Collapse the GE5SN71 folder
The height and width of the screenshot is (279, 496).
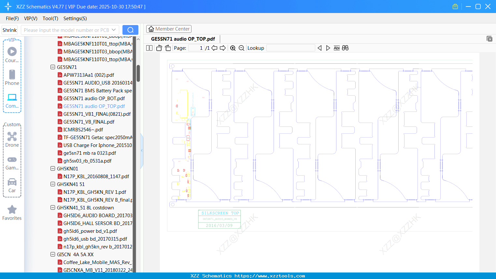click(53, 67)
